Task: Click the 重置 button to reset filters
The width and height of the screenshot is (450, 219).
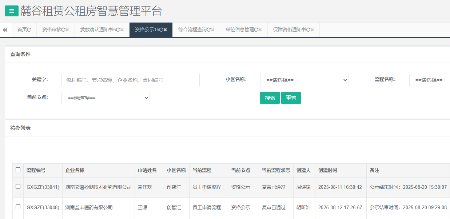Action: click(291, 98)
